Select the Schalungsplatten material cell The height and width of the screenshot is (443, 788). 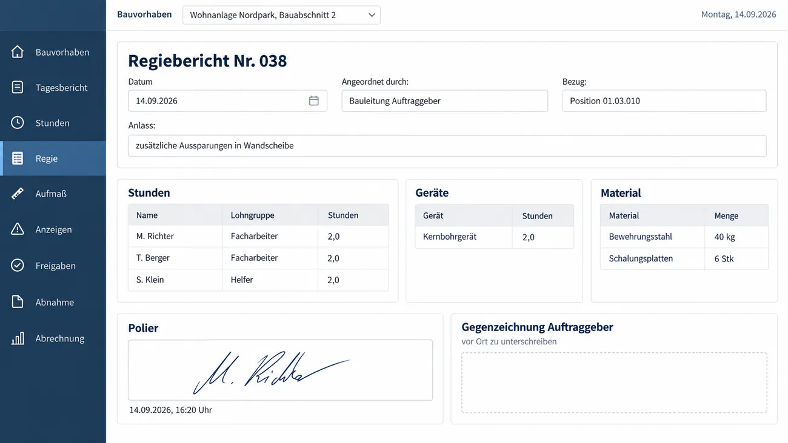click(x=653, y=258)
